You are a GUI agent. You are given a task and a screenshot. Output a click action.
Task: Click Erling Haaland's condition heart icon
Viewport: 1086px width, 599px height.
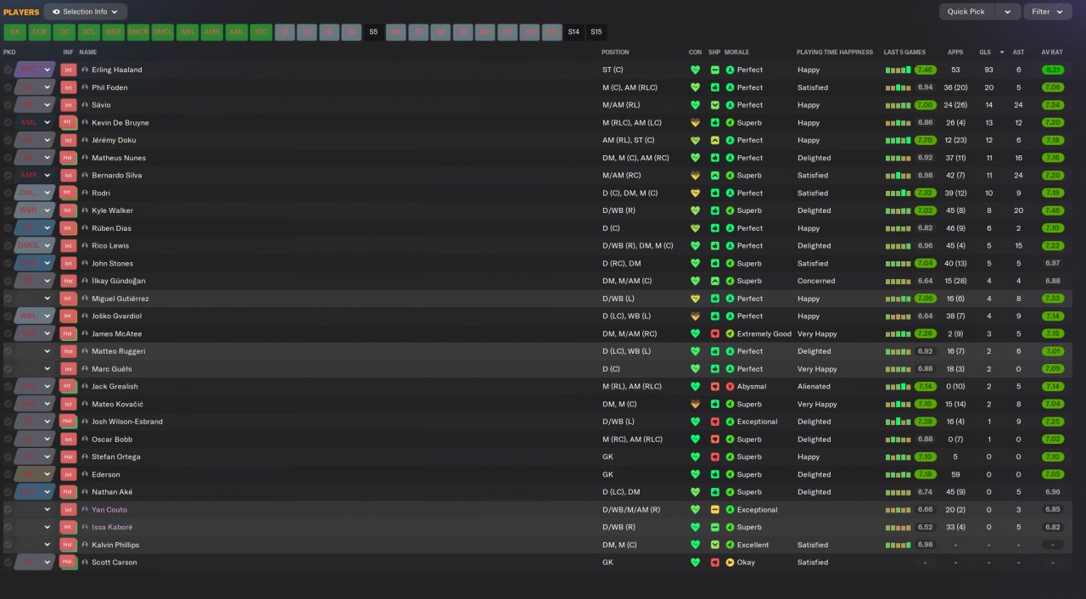pos(695,70)
